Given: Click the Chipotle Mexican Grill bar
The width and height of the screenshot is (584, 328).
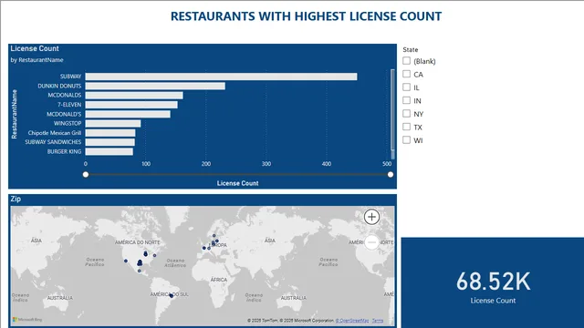Looking at the screenshot, I should pyautogui.click(x=110, y=133).
